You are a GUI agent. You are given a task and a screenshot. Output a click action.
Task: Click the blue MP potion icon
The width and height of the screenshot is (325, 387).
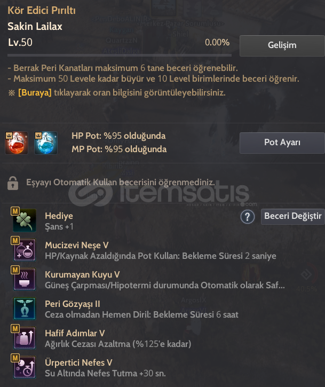coord(46,143)
